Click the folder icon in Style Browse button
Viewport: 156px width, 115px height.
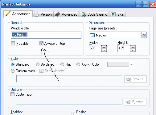tap(128, 79)
